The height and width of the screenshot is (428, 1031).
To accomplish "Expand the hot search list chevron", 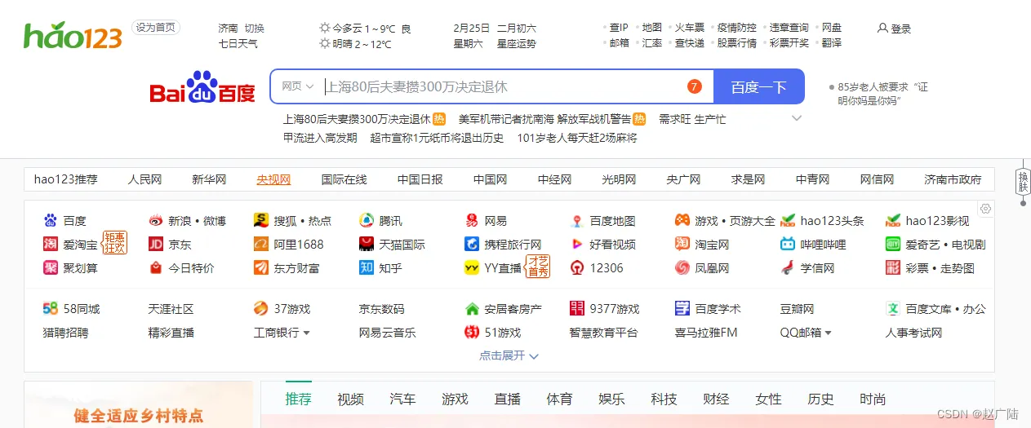I will (x=797, y=119).
